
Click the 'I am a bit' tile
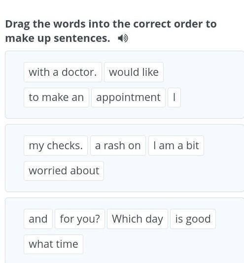[x=176, y=146]
